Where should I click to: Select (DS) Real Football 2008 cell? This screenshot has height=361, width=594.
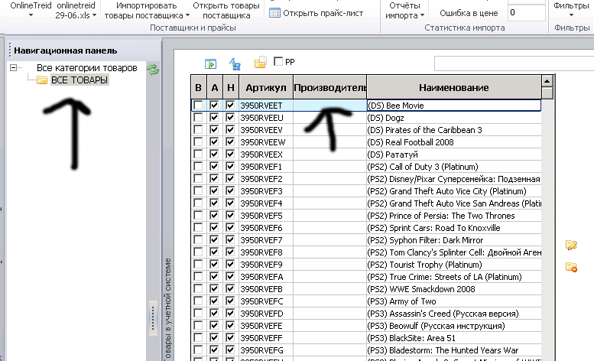pyautogui.click(x=454, y=142)
